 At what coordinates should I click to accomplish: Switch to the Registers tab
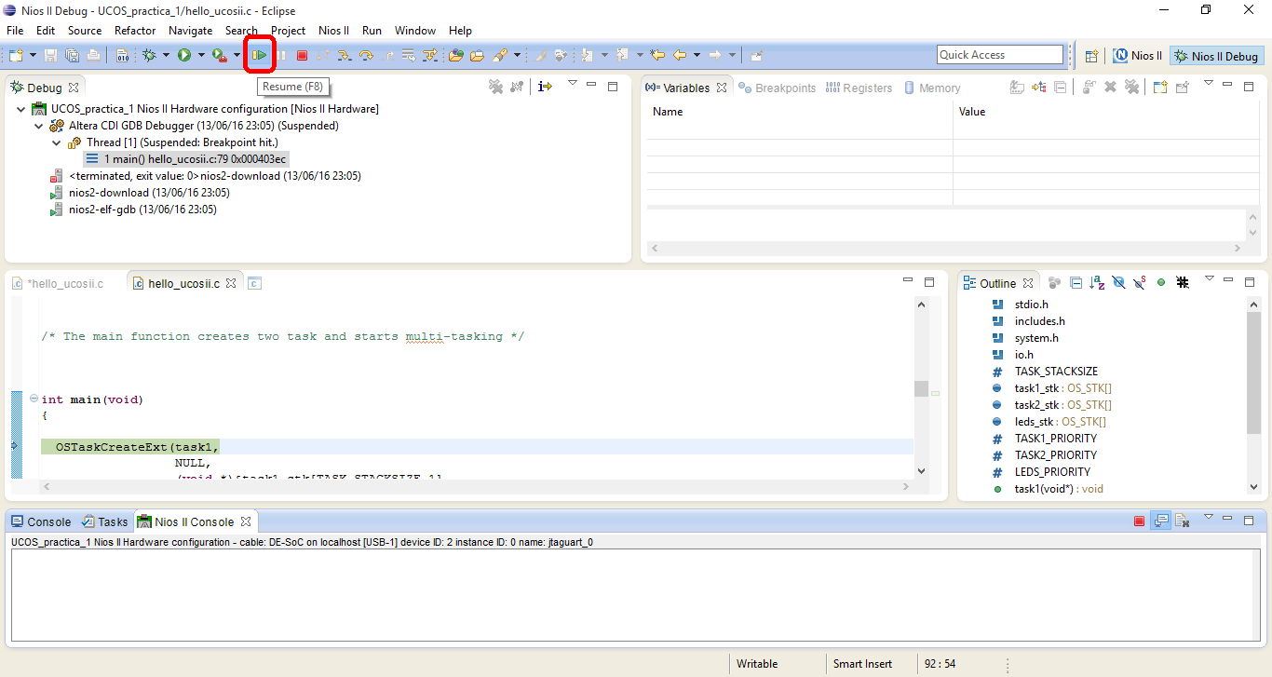tap(859, 88)
